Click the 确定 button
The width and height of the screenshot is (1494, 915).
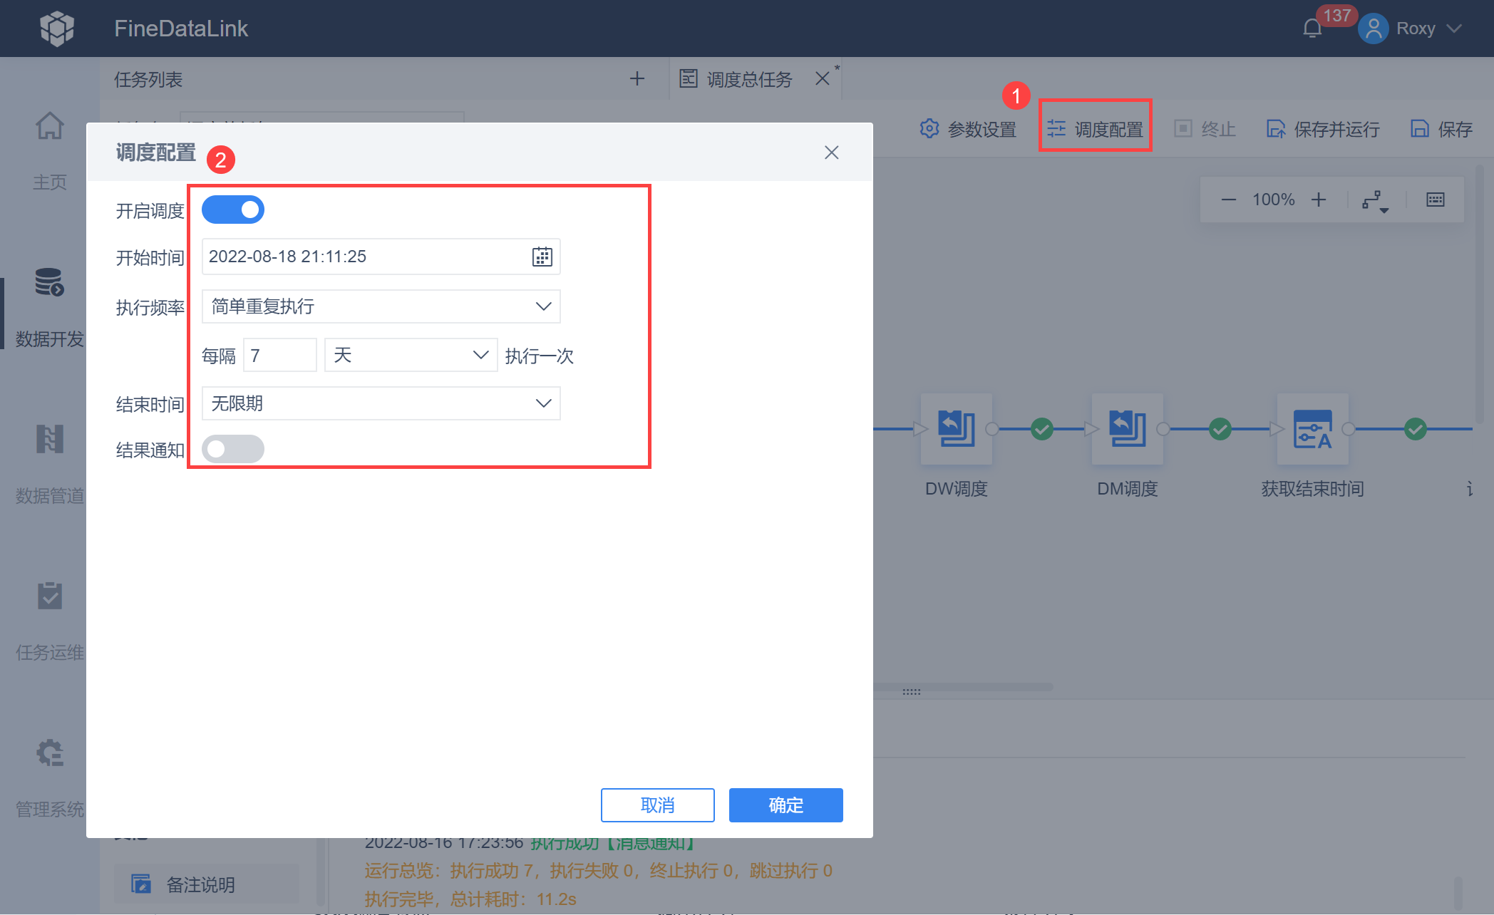(x=785, y=805)
